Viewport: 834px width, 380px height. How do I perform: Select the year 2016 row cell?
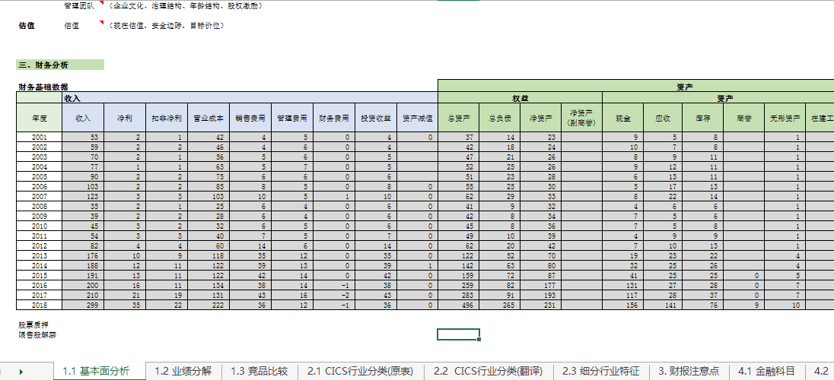40,285
